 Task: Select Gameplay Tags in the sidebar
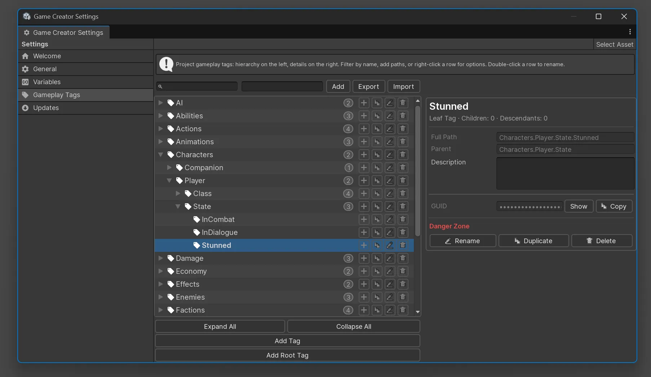pos(86,95)
